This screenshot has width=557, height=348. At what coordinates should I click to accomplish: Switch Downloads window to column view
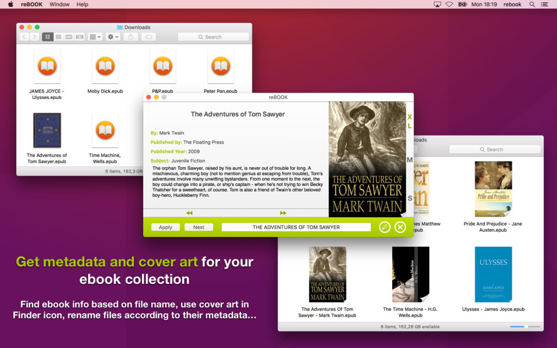click(x=69, y=36)
